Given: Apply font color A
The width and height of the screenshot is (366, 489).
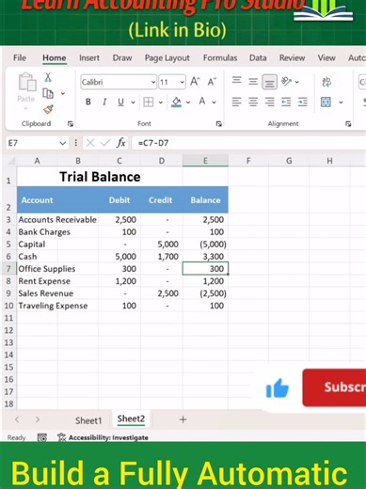Looking at the screenshot, I should pyautogui.click(x=202, y=102).
